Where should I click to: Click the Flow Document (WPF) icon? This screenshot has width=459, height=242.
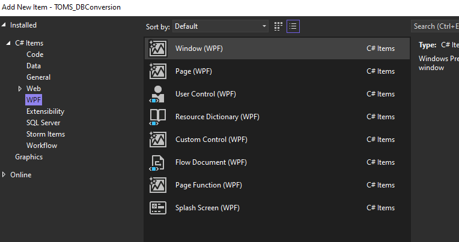(x=157, y=162)
